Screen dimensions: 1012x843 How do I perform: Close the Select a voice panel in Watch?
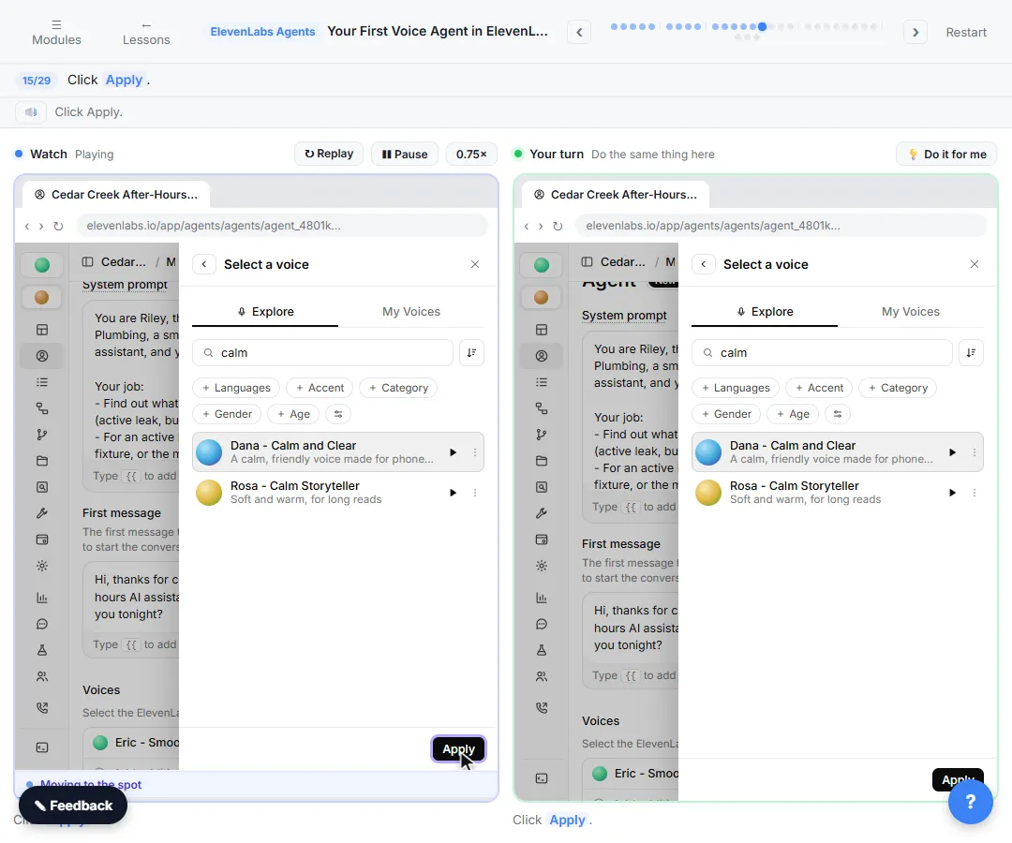click(475, 264)
